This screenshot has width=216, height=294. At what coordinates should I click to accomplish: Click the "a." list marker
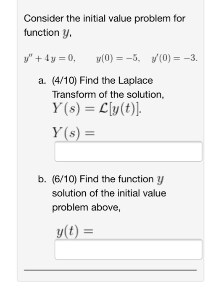click(x=42, y=81)
